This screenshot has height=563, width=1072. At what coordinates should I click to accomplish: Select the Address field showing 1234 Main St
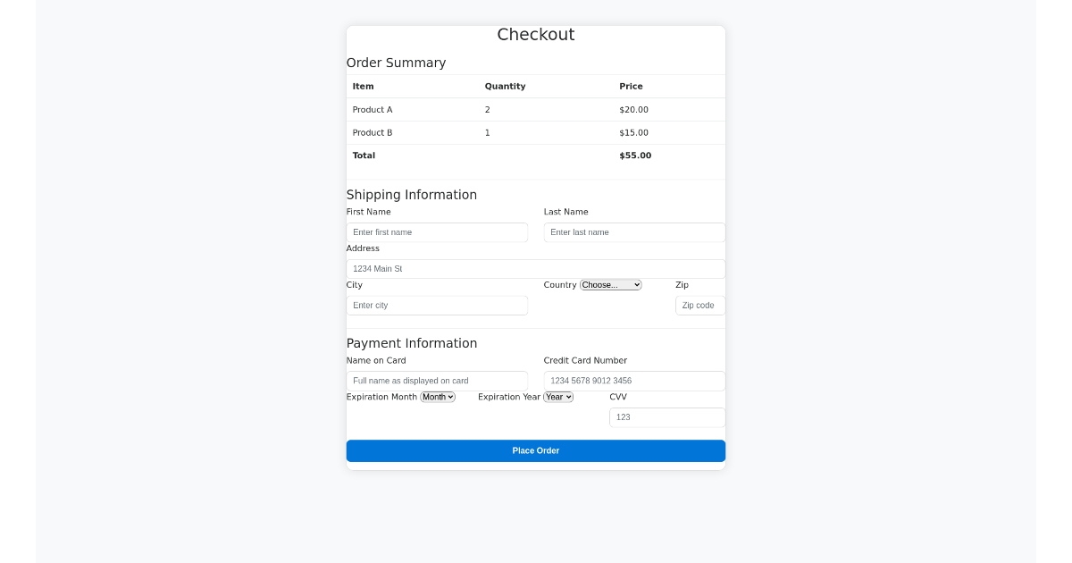535,268
